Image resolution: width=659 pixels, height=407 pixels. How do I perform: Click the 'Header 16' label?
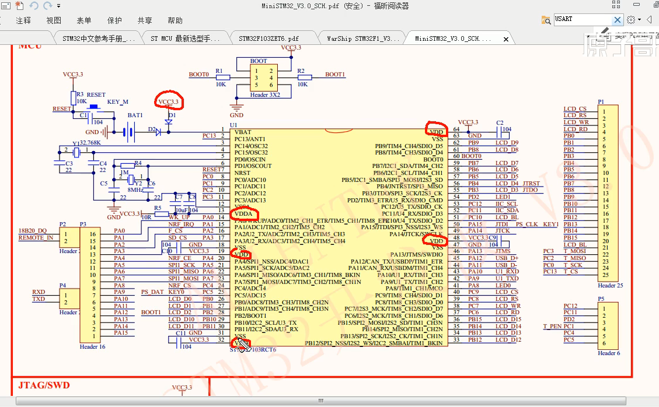pos(92,347)
